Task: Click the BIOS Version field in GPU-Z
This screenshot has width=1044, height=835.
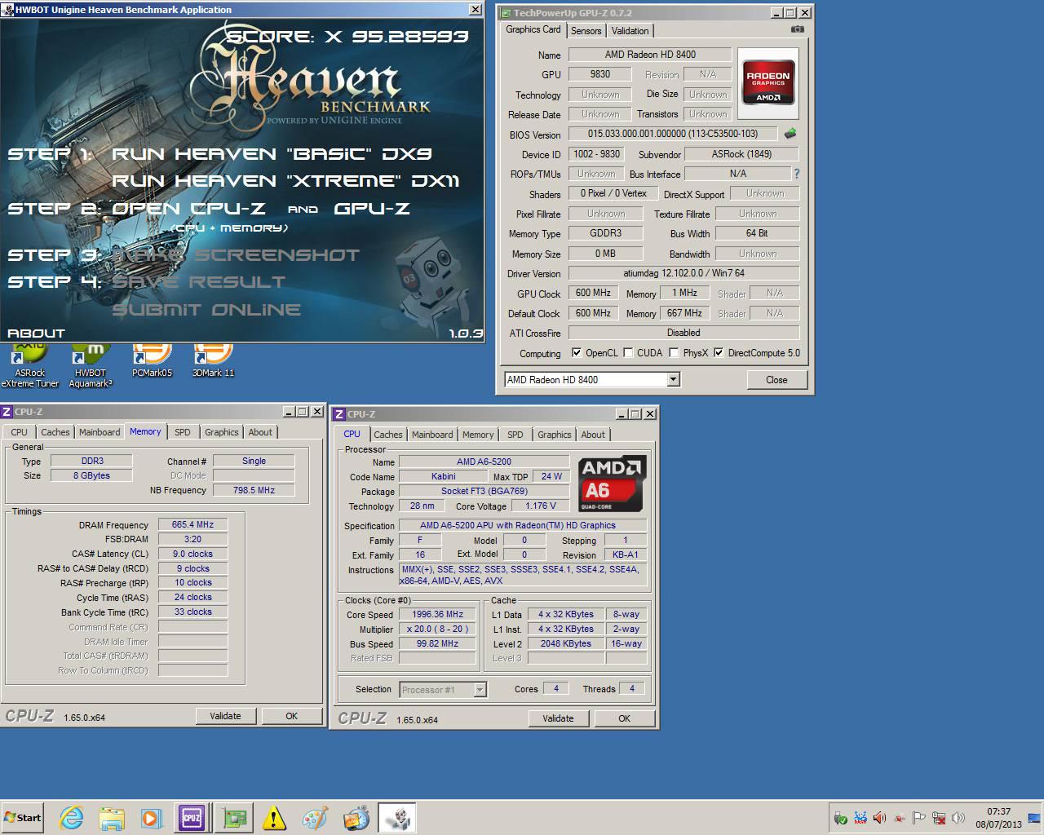Action: coord(673,134)
